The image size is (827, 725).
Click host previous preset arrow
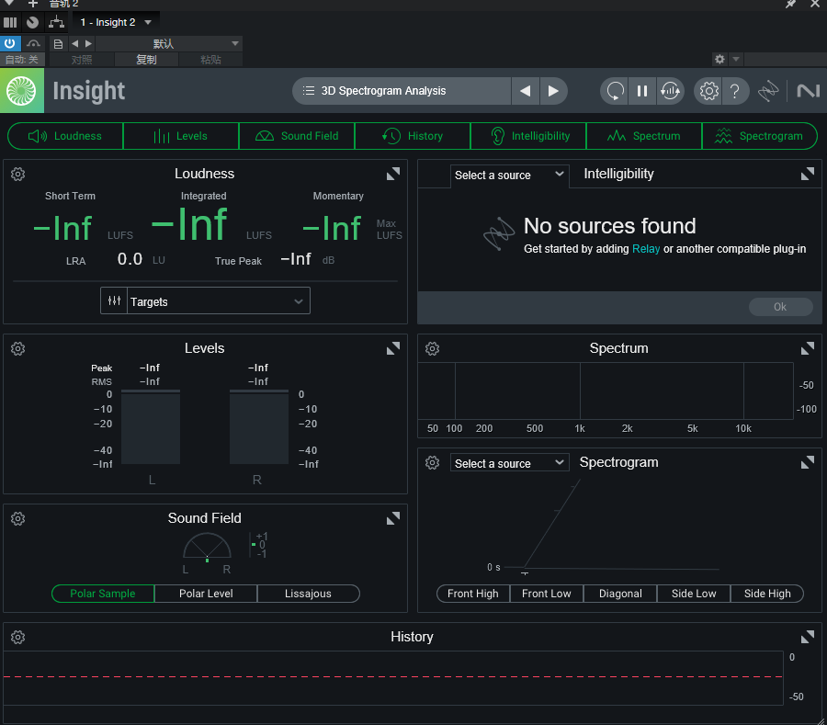click(75, 44)
